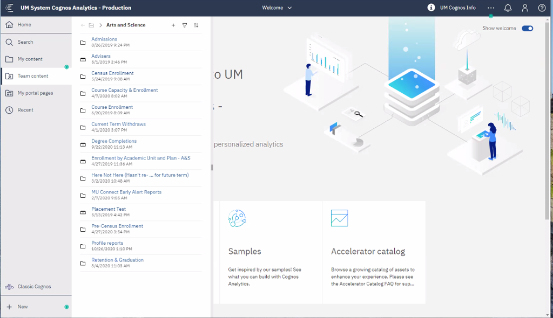Select Search in the left sidebar

click(25, 42)
